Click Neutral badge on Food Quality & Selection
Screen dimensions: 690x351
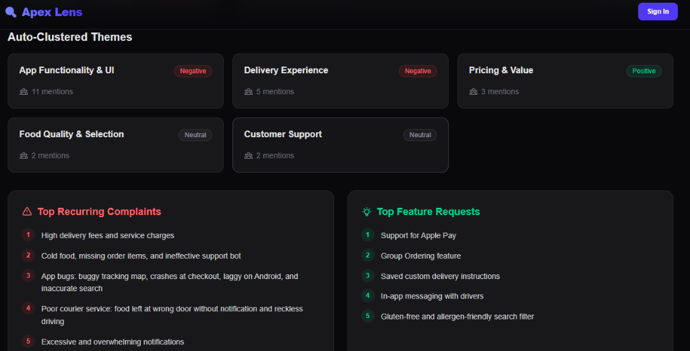195,135
